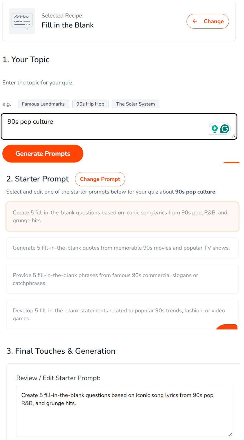This screenshot has height=440, width=244.
Task: Click the green lightbulb suggestion icon
Action: 215,129
